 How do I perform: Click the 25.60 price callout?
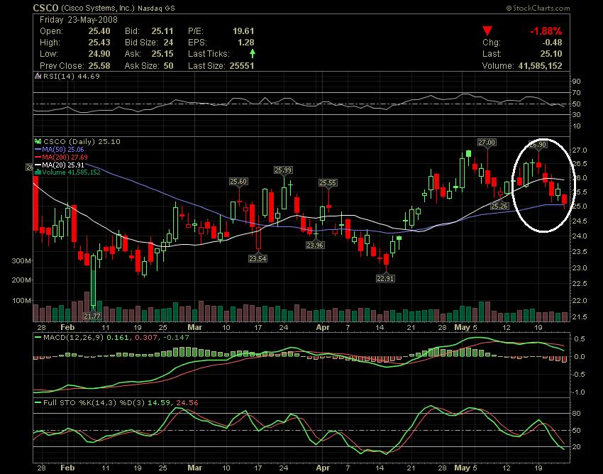click(x=238, y=181)
